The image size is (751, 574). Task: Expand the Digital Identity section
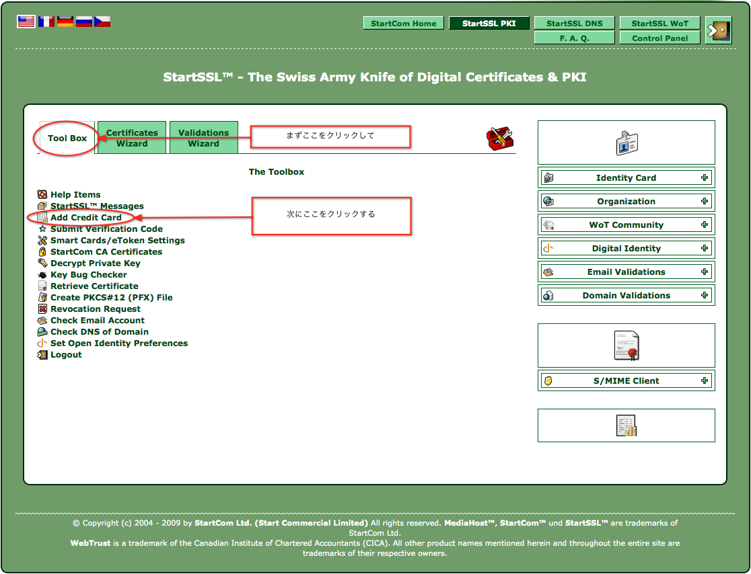(x=704, y=248)
